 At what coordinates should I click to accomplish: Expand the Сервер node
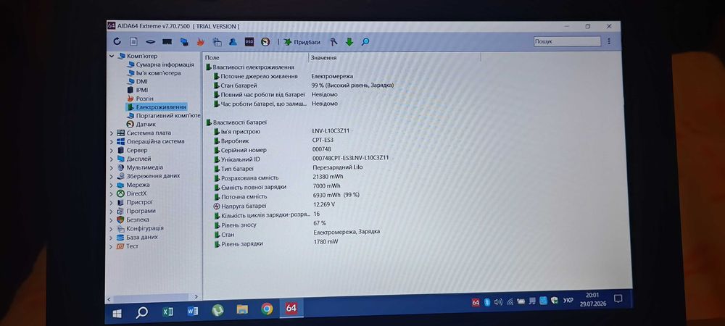pyautogui.click(x=111, y=151)
